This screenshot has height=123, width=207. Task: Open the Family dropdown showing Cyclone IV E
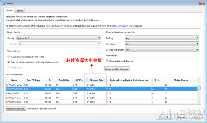(x=58, y=38)
